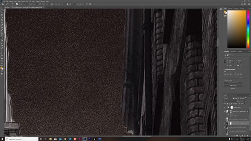The image size is (251, 141).
Task: Toggle layer filtering on/off switch
Action: pos(245,98)
